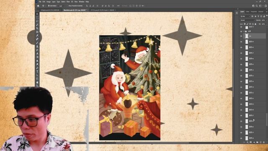Select the Eyedropper tool
268x151 pixels.
tap(37, 35)
